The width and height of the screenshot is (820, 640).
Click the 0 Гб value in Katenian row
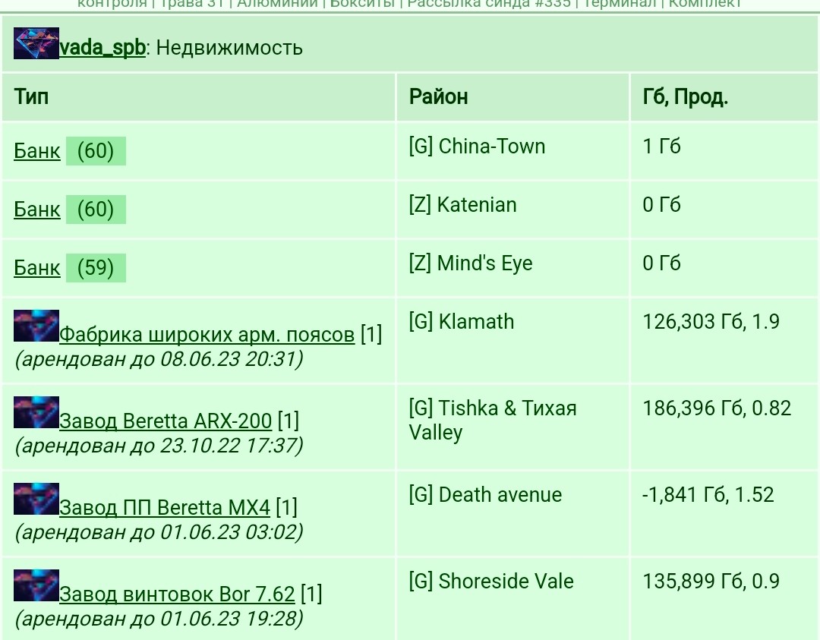[x=661, y=205]
